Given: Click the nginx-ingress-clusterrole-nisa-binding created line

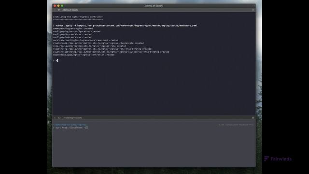Looking at the screenshot, I should point(111,52).
